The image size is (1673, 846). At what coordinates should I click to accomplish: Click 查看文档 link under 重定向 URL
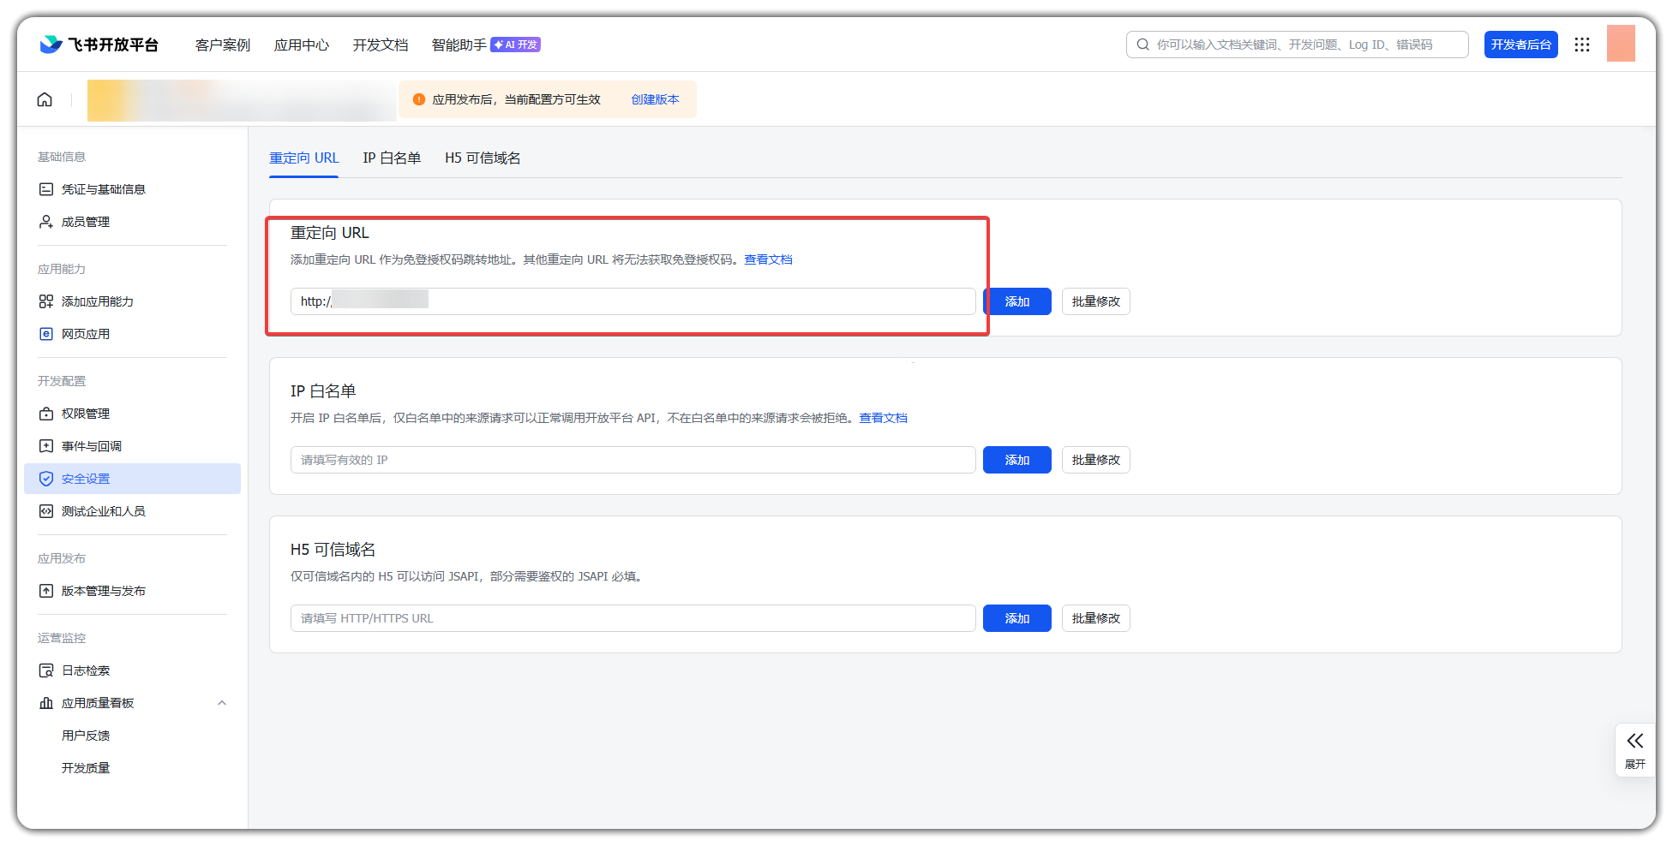pyautogui.click(x=768, y=259)
